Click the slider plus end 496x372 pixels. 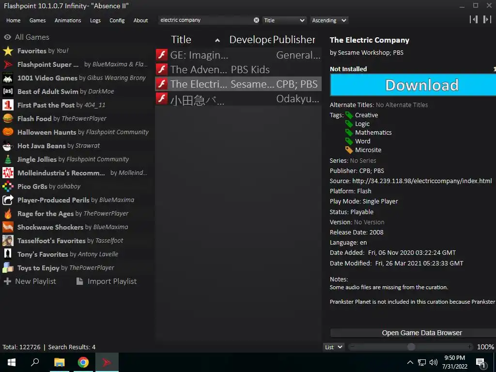[470, 347]
